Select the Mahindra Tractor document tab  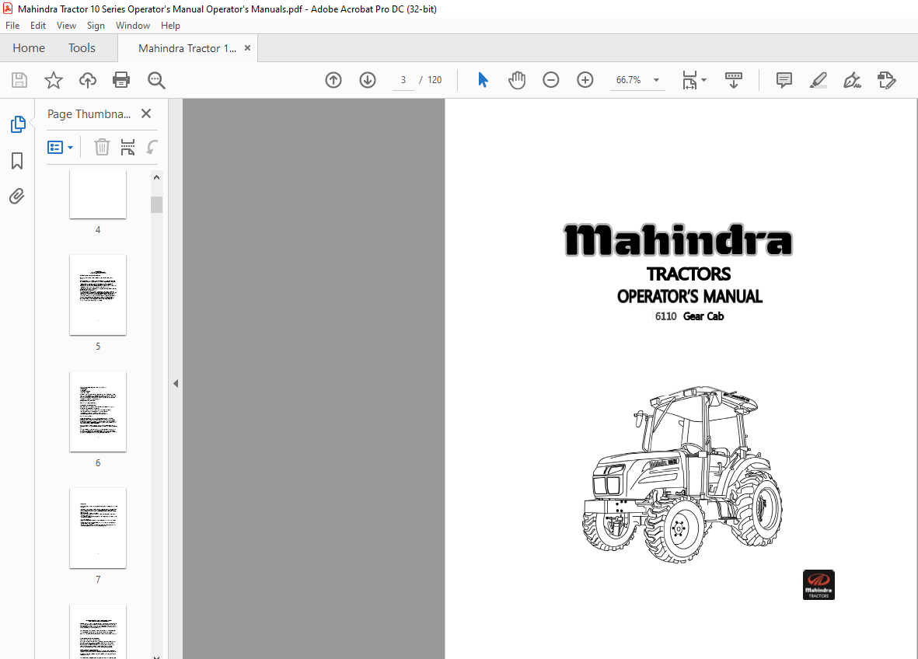[x=187, y=49]
